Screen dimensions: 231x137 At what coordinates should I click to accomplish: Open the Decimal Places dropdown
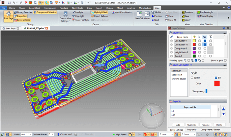[x=51, y=134]
